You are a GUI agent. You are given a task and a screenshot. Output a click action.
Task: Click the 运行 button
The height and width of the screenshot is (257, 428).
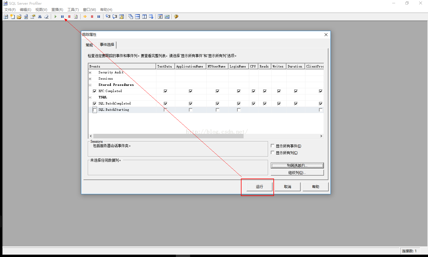tap(260, 187)
